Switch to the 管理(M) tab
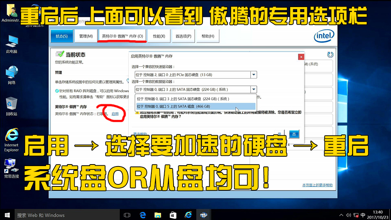Image resolution: width=391 pixels, height=220 pixels. 86,36
